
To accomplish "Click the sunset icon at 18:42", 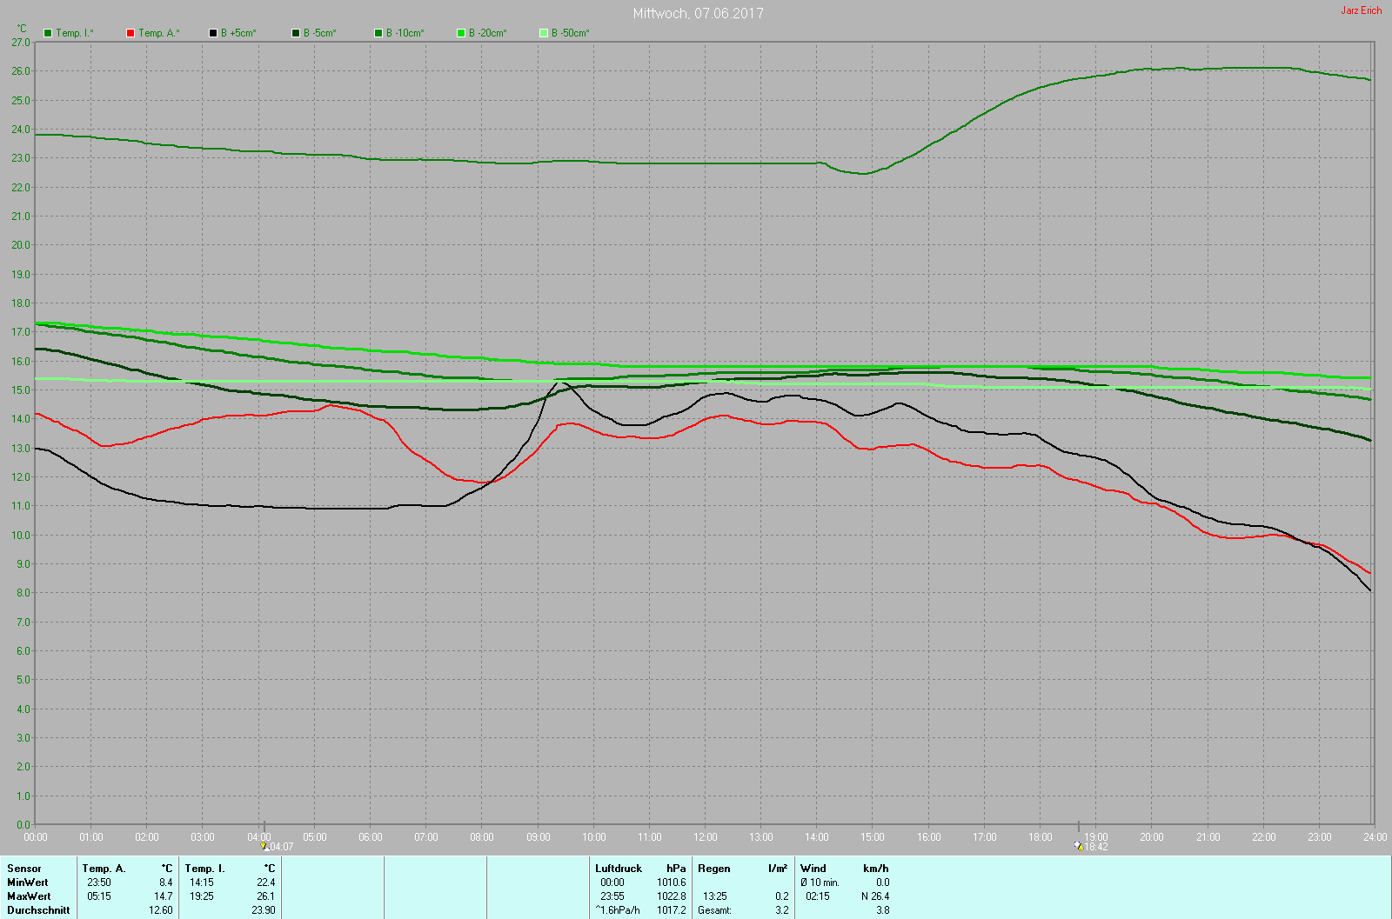I will [1079, 846].
